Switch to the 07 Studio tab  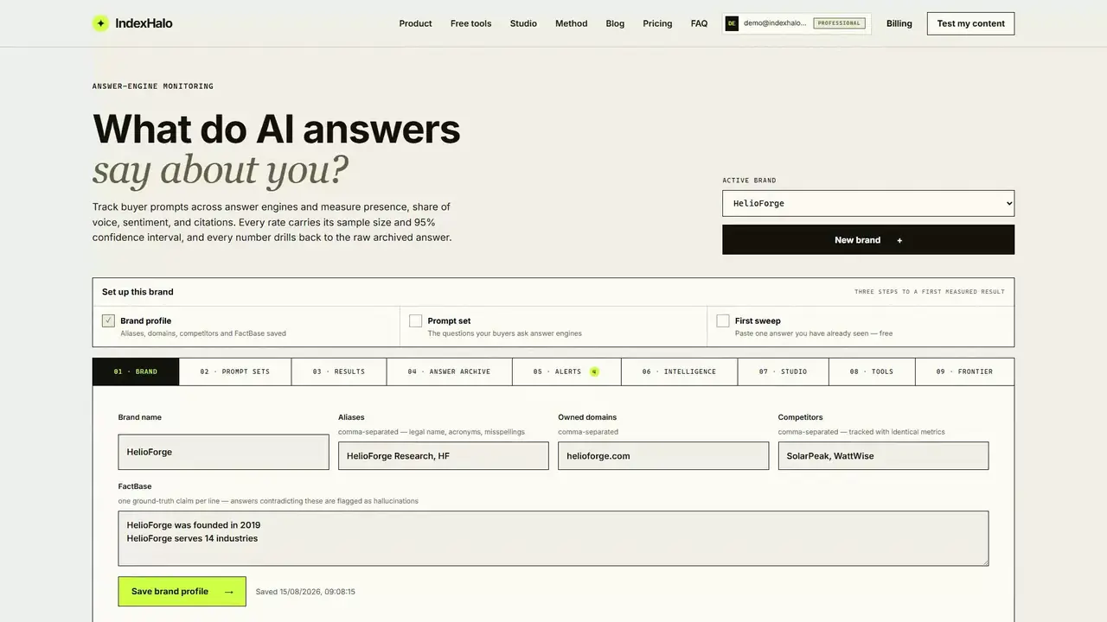tap(783, 371)
